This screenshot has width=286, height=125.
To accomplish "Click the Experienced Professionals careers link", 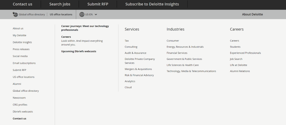I will coord(245,53).
